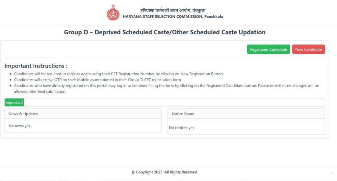Click the Hindi commission name heading
The image size is (337, 181).
173,10
